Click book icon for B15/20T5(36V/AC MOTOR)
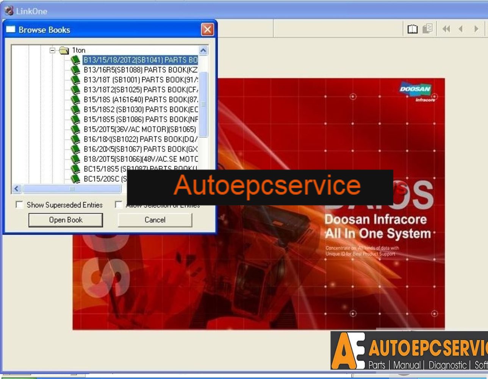The image size is (488, 379). click(76, 129)
